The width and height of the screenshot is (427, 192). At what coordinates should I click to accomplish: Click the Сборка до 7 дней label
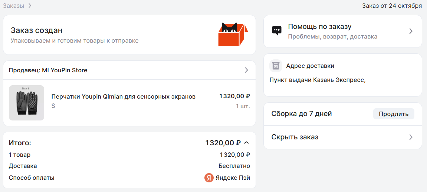click(x=302, y=114)
